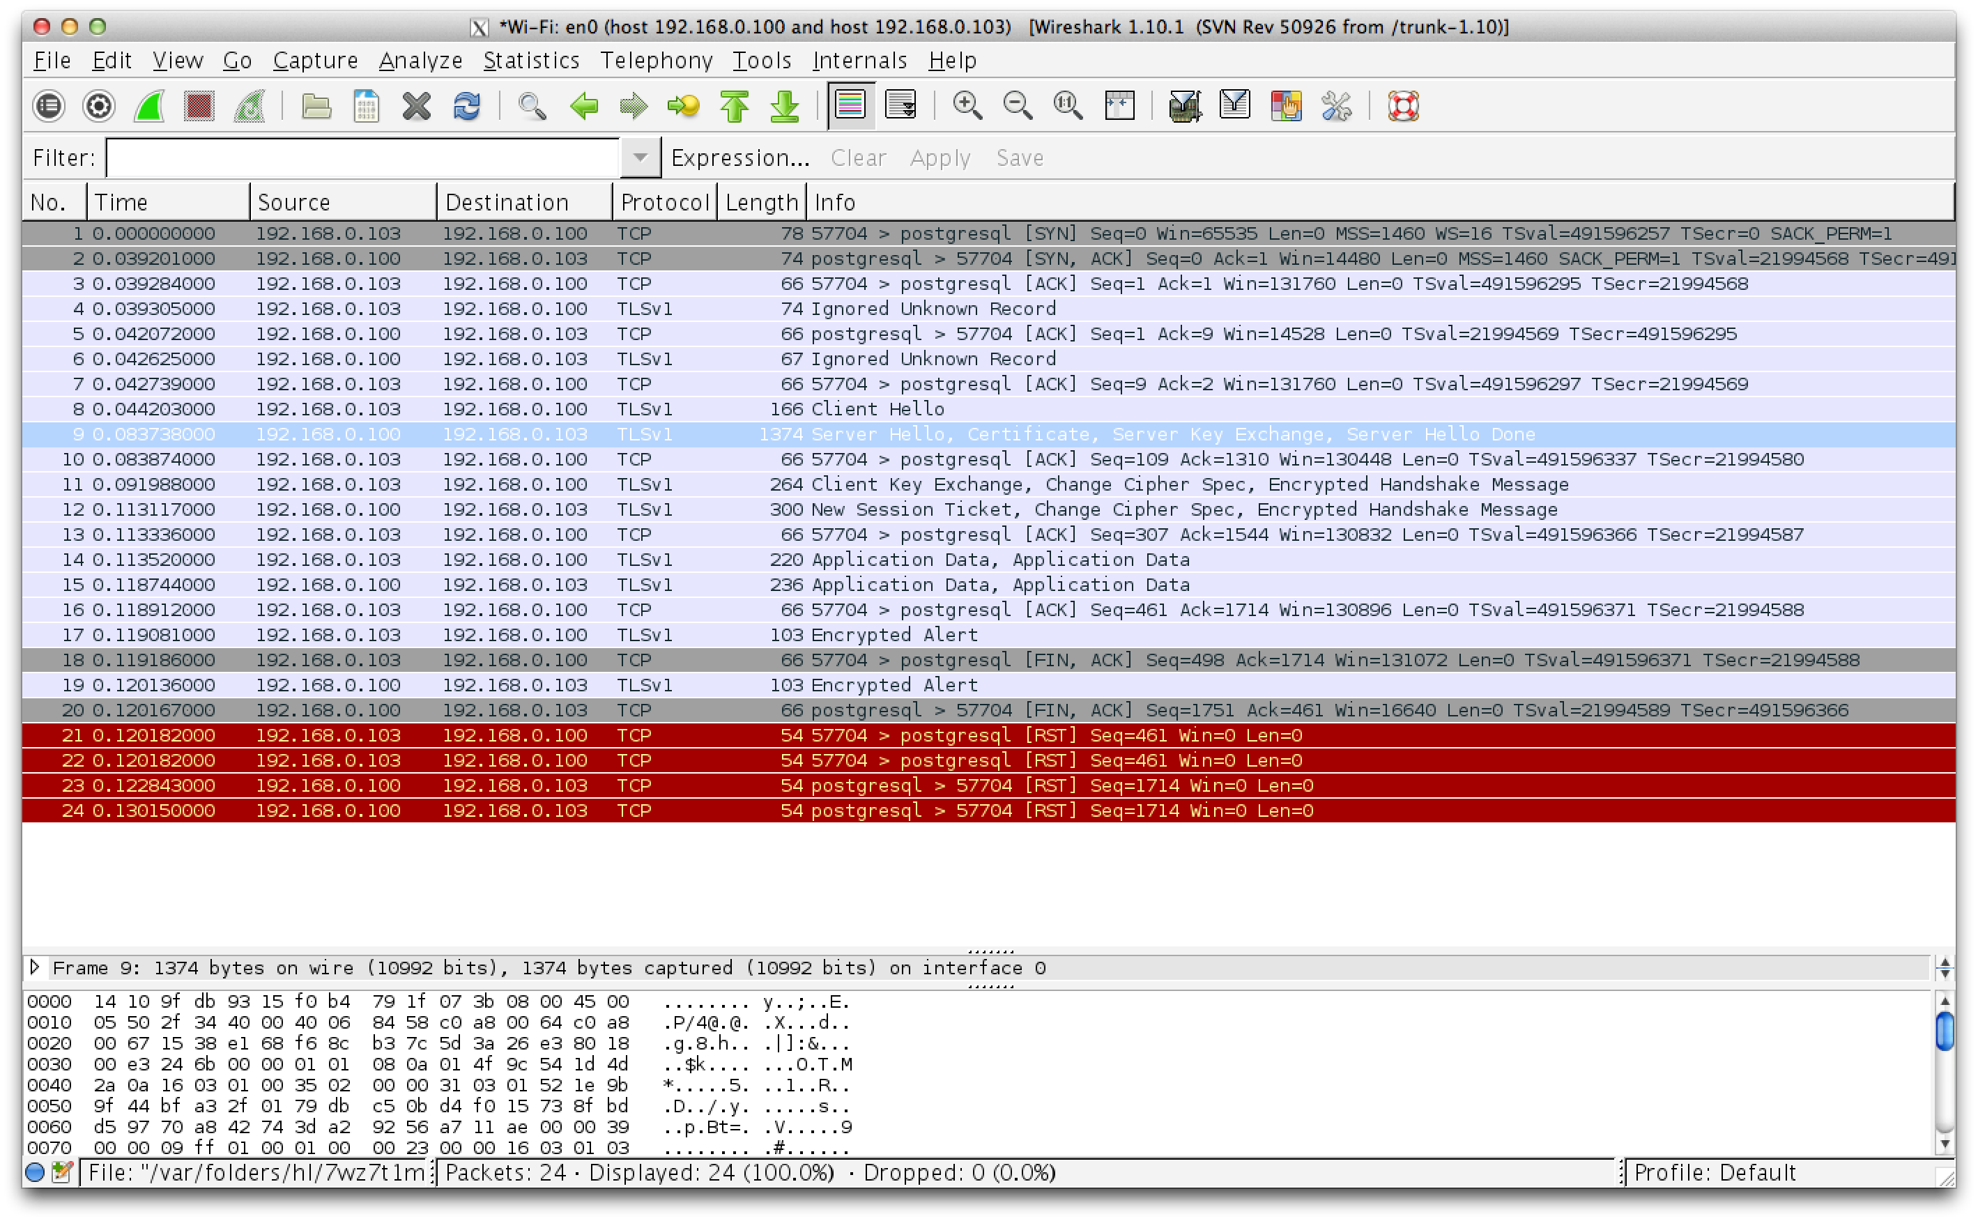Viewport: 1978px width, 1221px height.
Task: Restart the running live capture
Action: pos(249,106)
